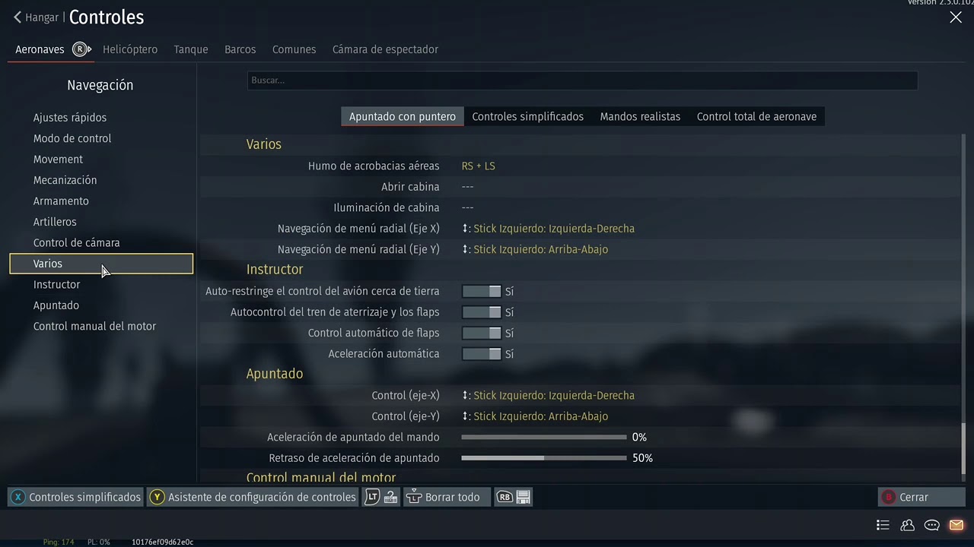This screenshot has height=547, width=974.
Task: Open the Cámara de espectador tab
Action: coord(385,49)
